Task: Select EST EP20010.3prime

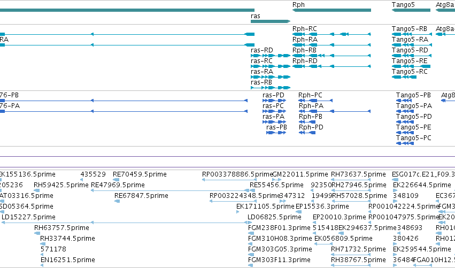Action: coord(339,217)
